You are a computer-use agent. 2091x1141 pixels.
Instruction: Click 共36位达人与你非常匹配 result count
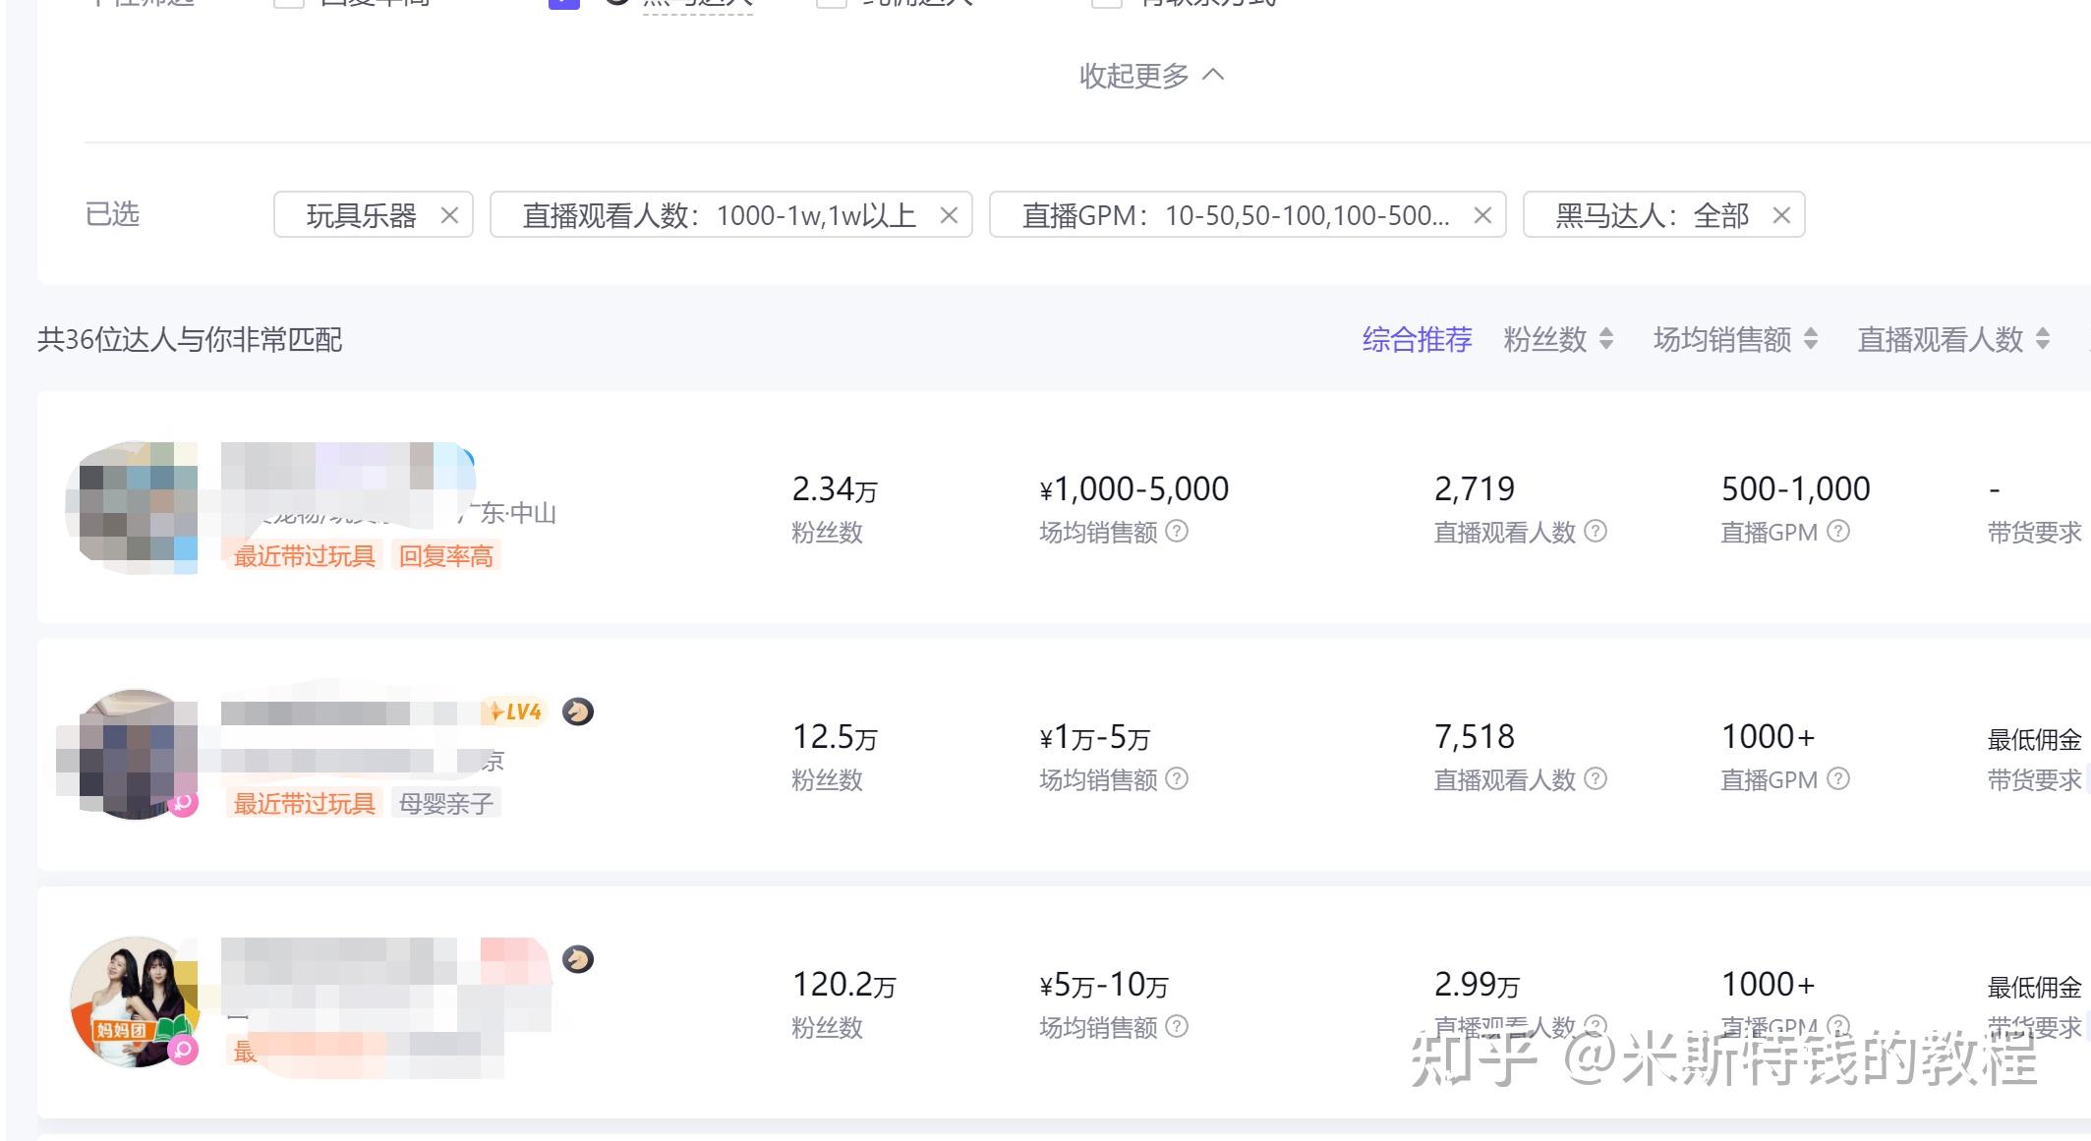pyautogui.click(x=190, y=339)
